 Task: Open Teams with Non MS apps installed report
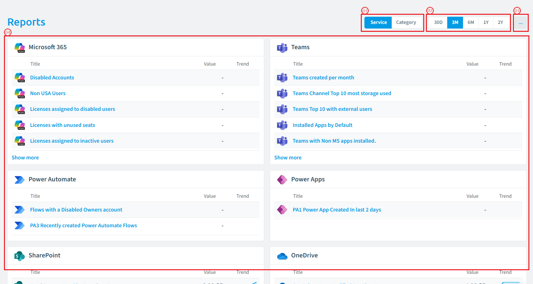tap(334, 141)
